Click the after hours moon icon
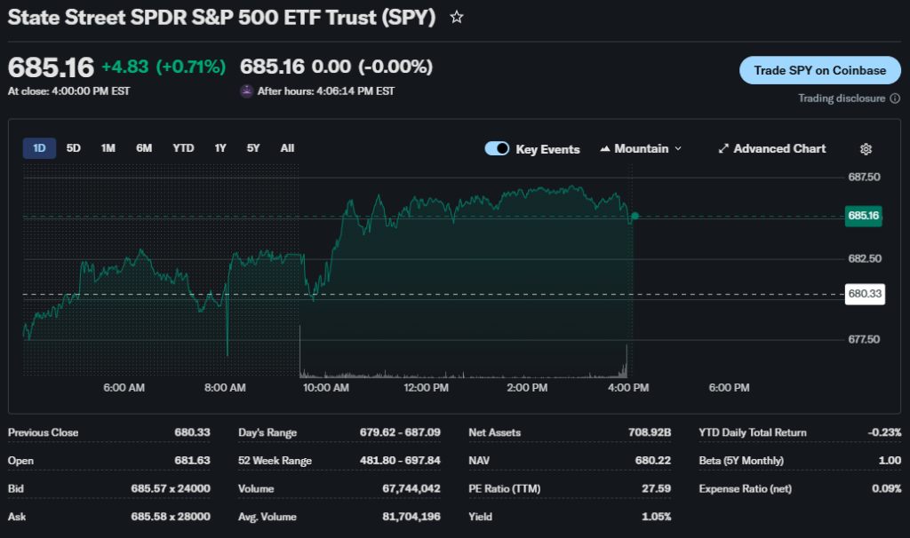This screenshot has width=910, height=538. click(x=246, y=91)
